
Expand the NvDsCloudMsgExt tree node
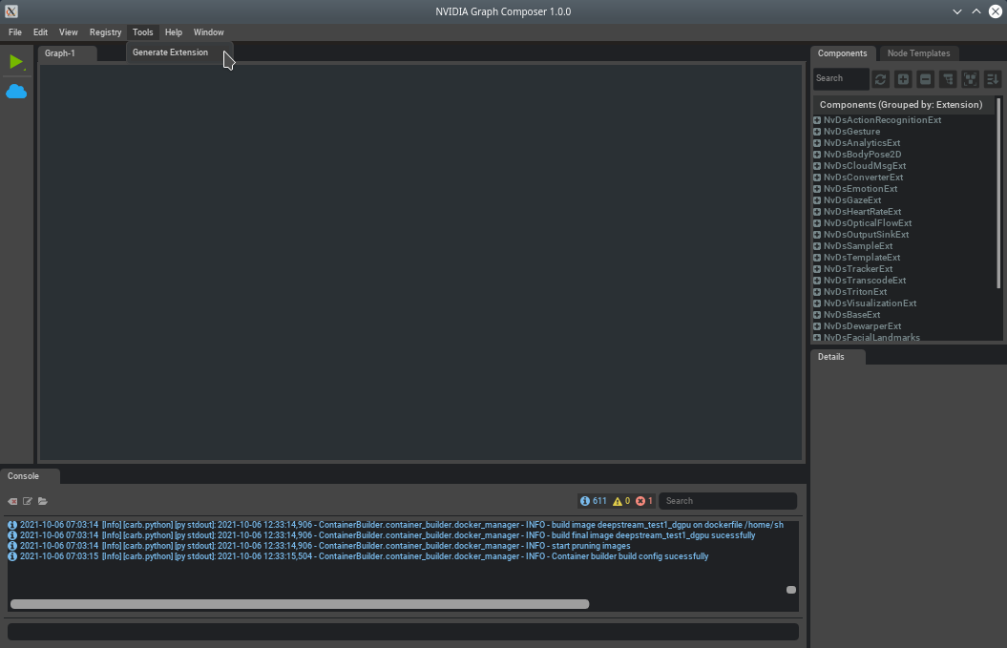click(817, 166)
